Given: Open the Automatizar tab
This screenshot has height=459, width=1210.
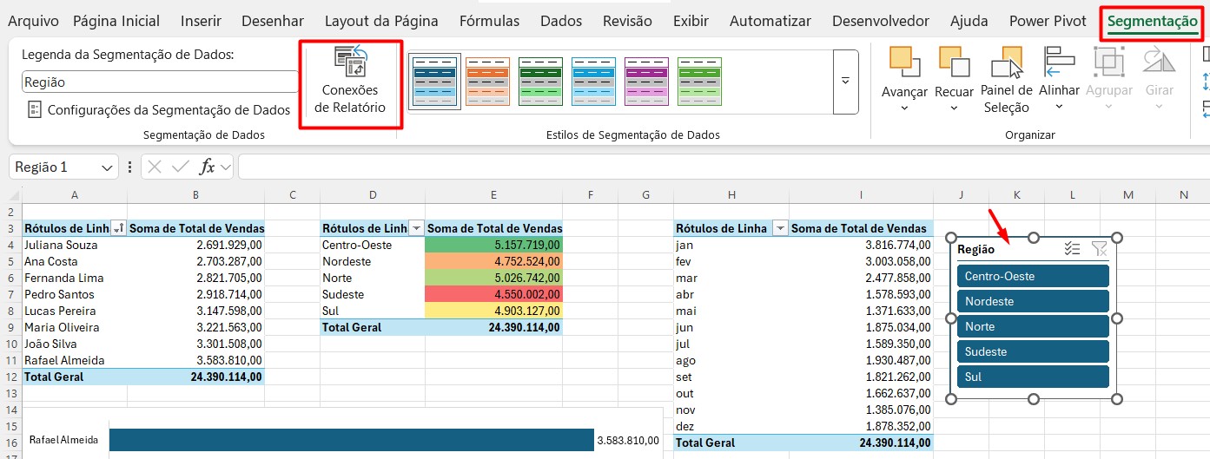Looking at the screenshot, I should 770,21.
